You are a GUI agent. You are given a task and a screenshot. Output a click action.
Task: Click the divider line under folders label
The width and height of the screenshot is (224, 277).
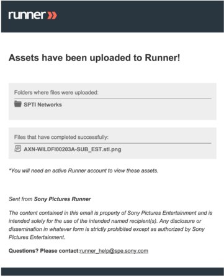[x=113, y=98]
